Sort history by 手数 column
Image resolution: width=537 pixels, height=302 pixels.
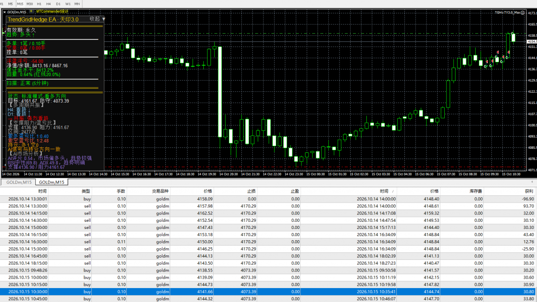[x=121, y=191]
